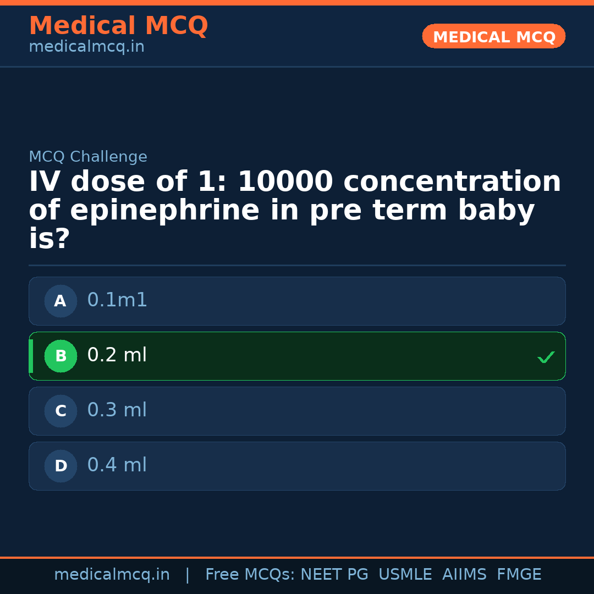Screen dimensions: 594x594
Task: Click the orange MEDICAL MCQ badge
Action: click(x=493, y=36)
